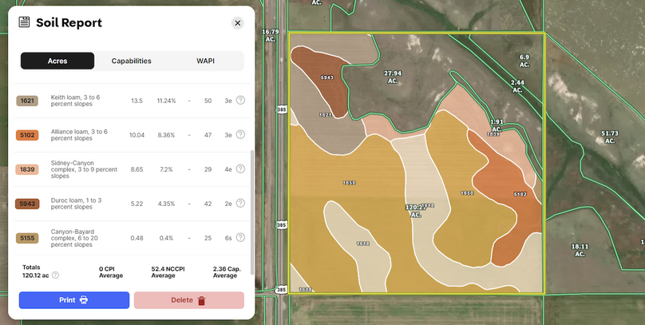Select the 5102 soil color swatch
Viewport: 645px width, 325px height.
tap(28, 135)
